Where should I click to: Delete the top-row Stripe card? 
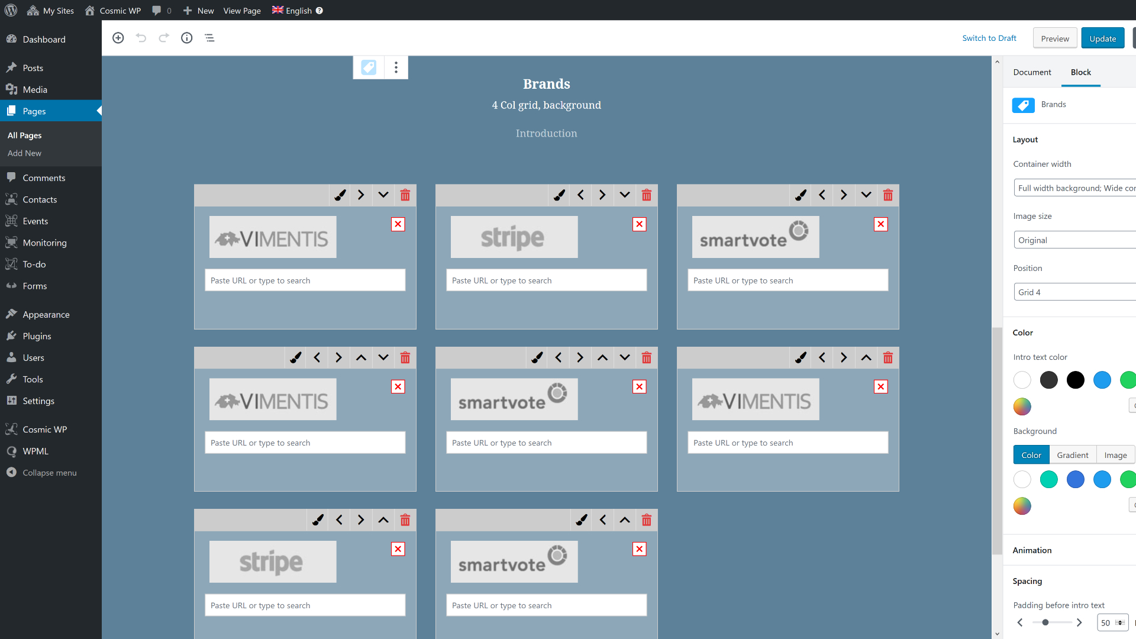pyautogui.click(x=647, y=195)
